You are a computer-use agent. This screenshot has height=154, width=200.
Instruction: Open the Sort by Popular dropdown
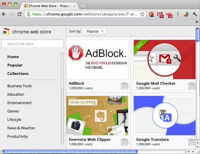point(95,31)
